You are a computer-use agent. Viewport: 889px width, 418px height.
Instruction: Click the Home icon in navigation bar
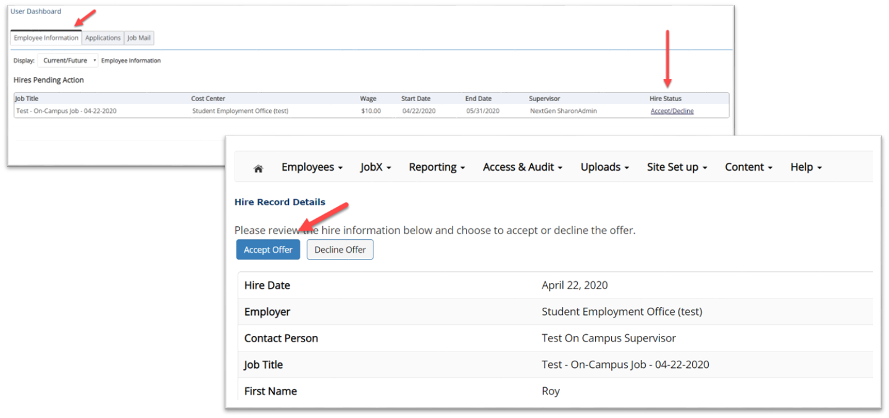point(258,168)
